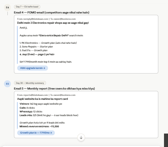Click the Aapki website ka report card subject

42,99
